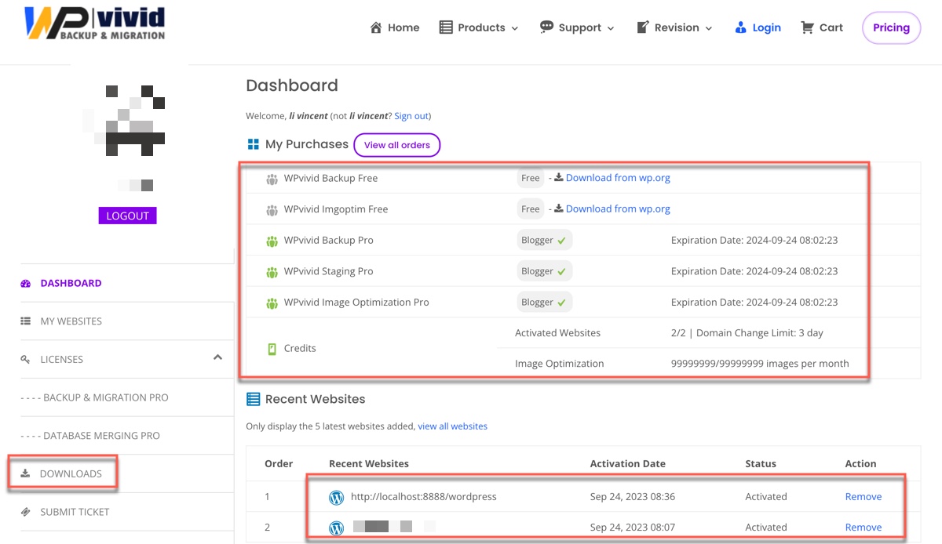Remove the website in row 2
This screenshot has height=544, width=942.
(863, 528)
